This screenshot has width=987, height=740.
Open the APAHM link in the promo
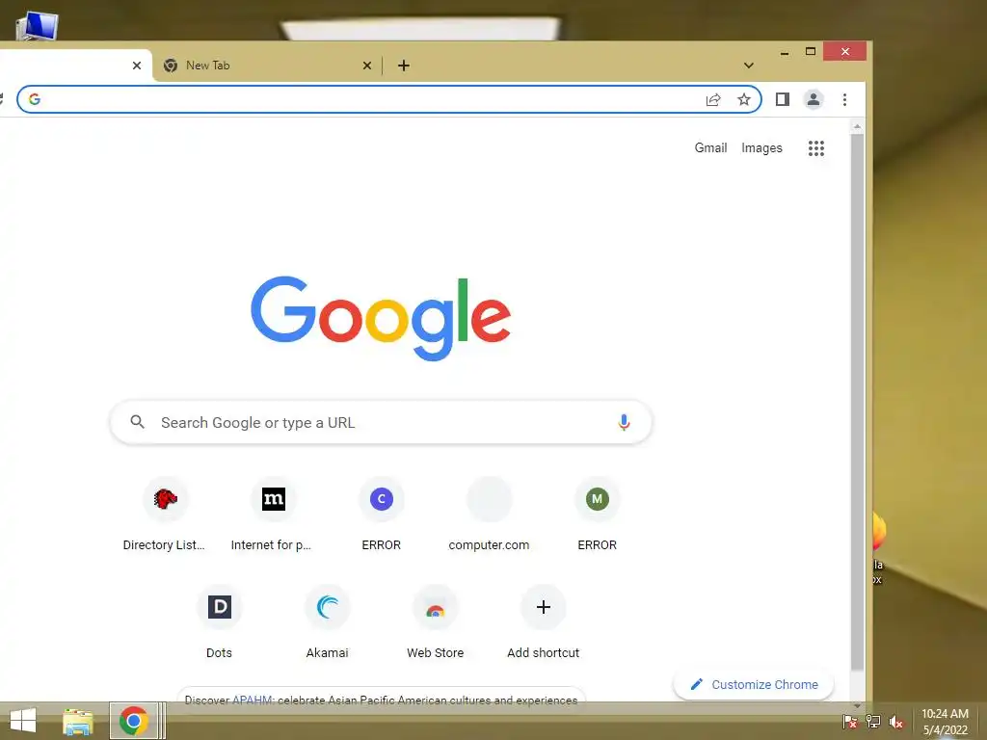[252, 700]
